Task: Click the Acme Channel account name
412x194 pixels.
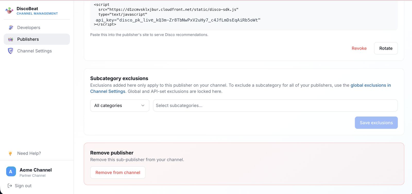Action: (36, 170)
